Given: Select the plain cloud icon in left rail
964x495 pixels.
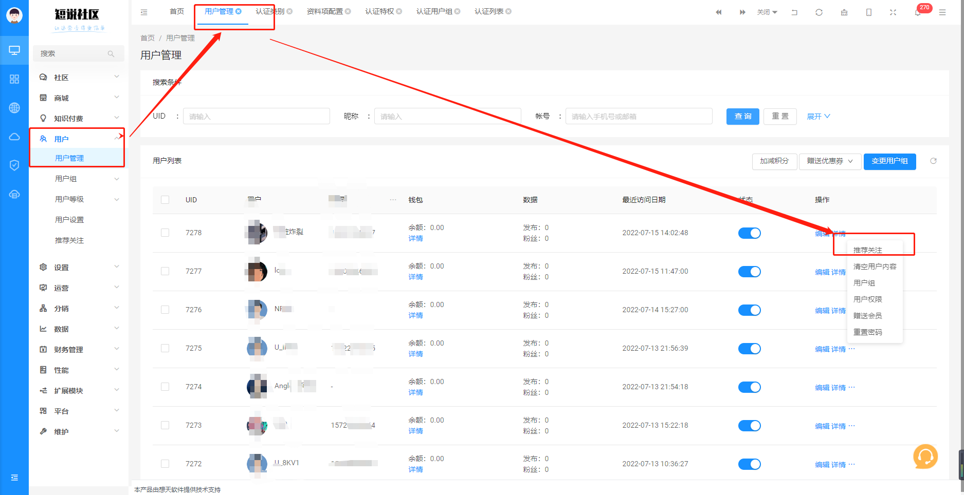Looking at the screenshot, I should (14, 137).
